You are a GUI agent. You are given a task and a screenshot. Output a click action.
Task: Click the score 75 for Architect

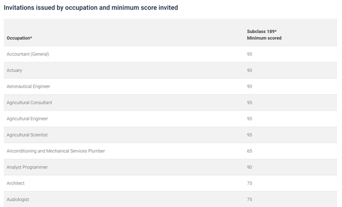point(250,183)
